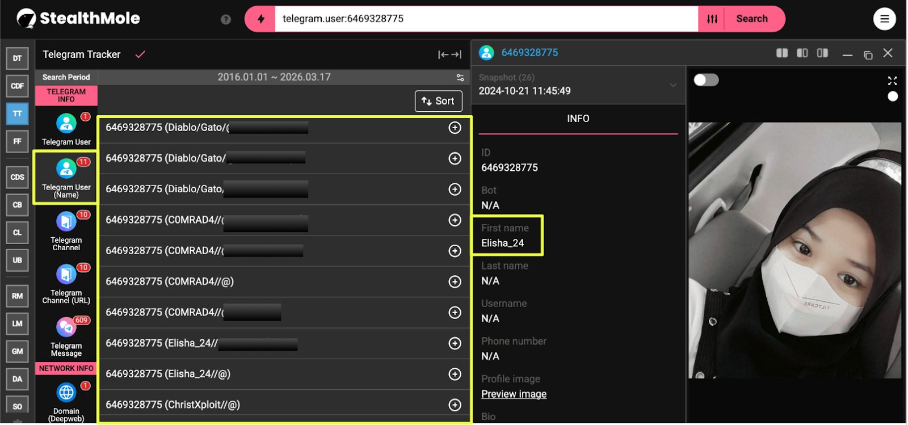Viewport: 908px width, 425px height.
Task: Expand the Snapshot (26) date dropdown
Action: tap(673, 85)
